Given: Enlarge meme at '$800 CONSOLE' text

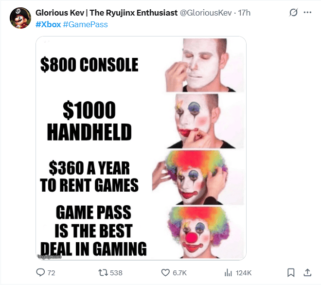Looking at the screenshot, I should click(89, 65).
